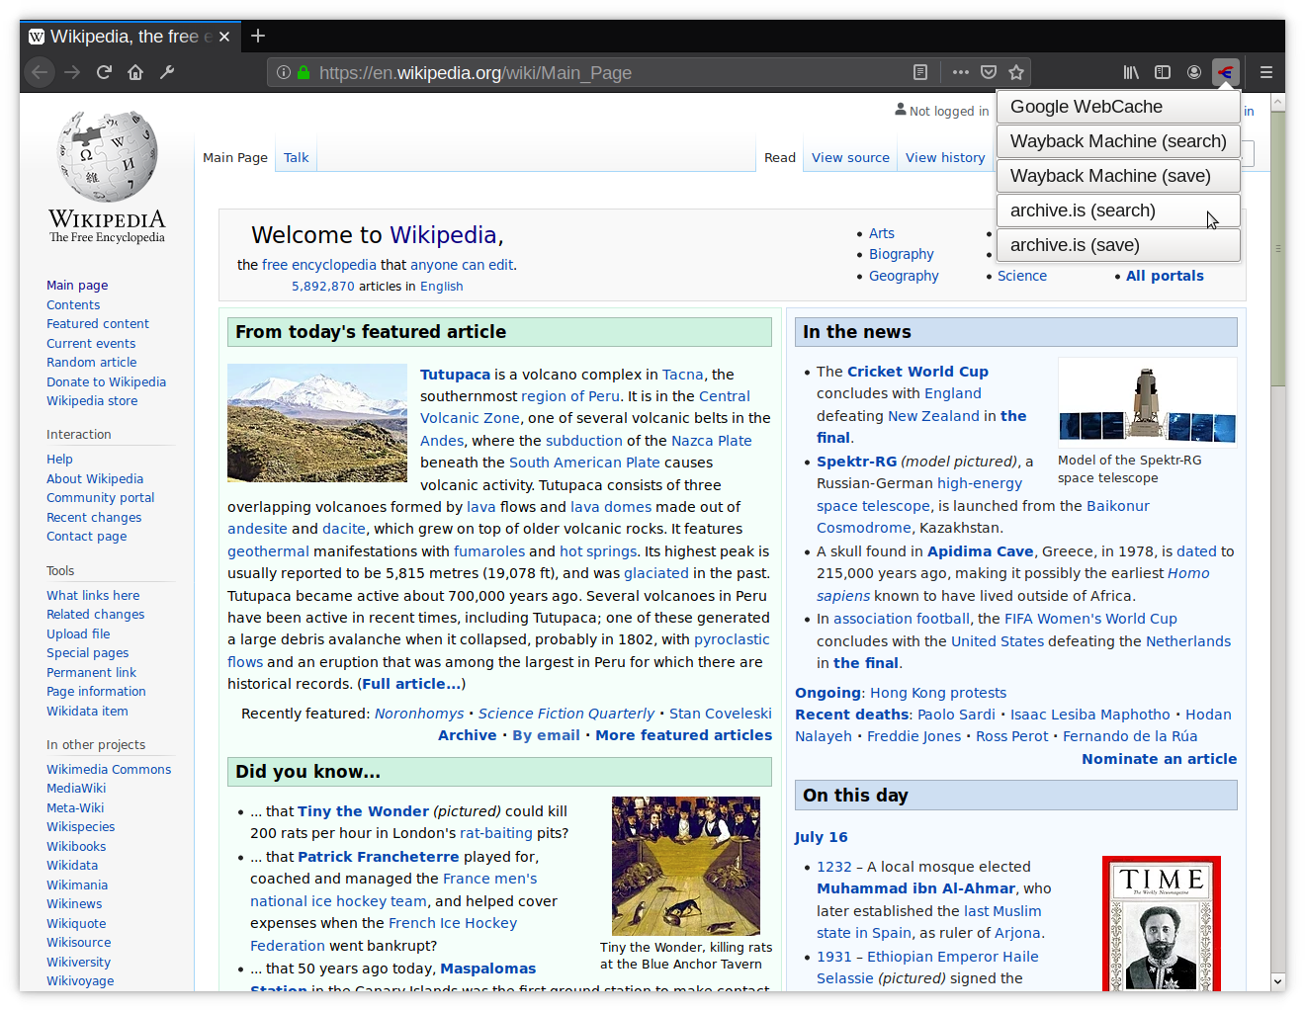The height and width of the screenshot is (1011, 1305).
Task: Open Wikimedia Commons project link
Action: (x=109, y=769)
